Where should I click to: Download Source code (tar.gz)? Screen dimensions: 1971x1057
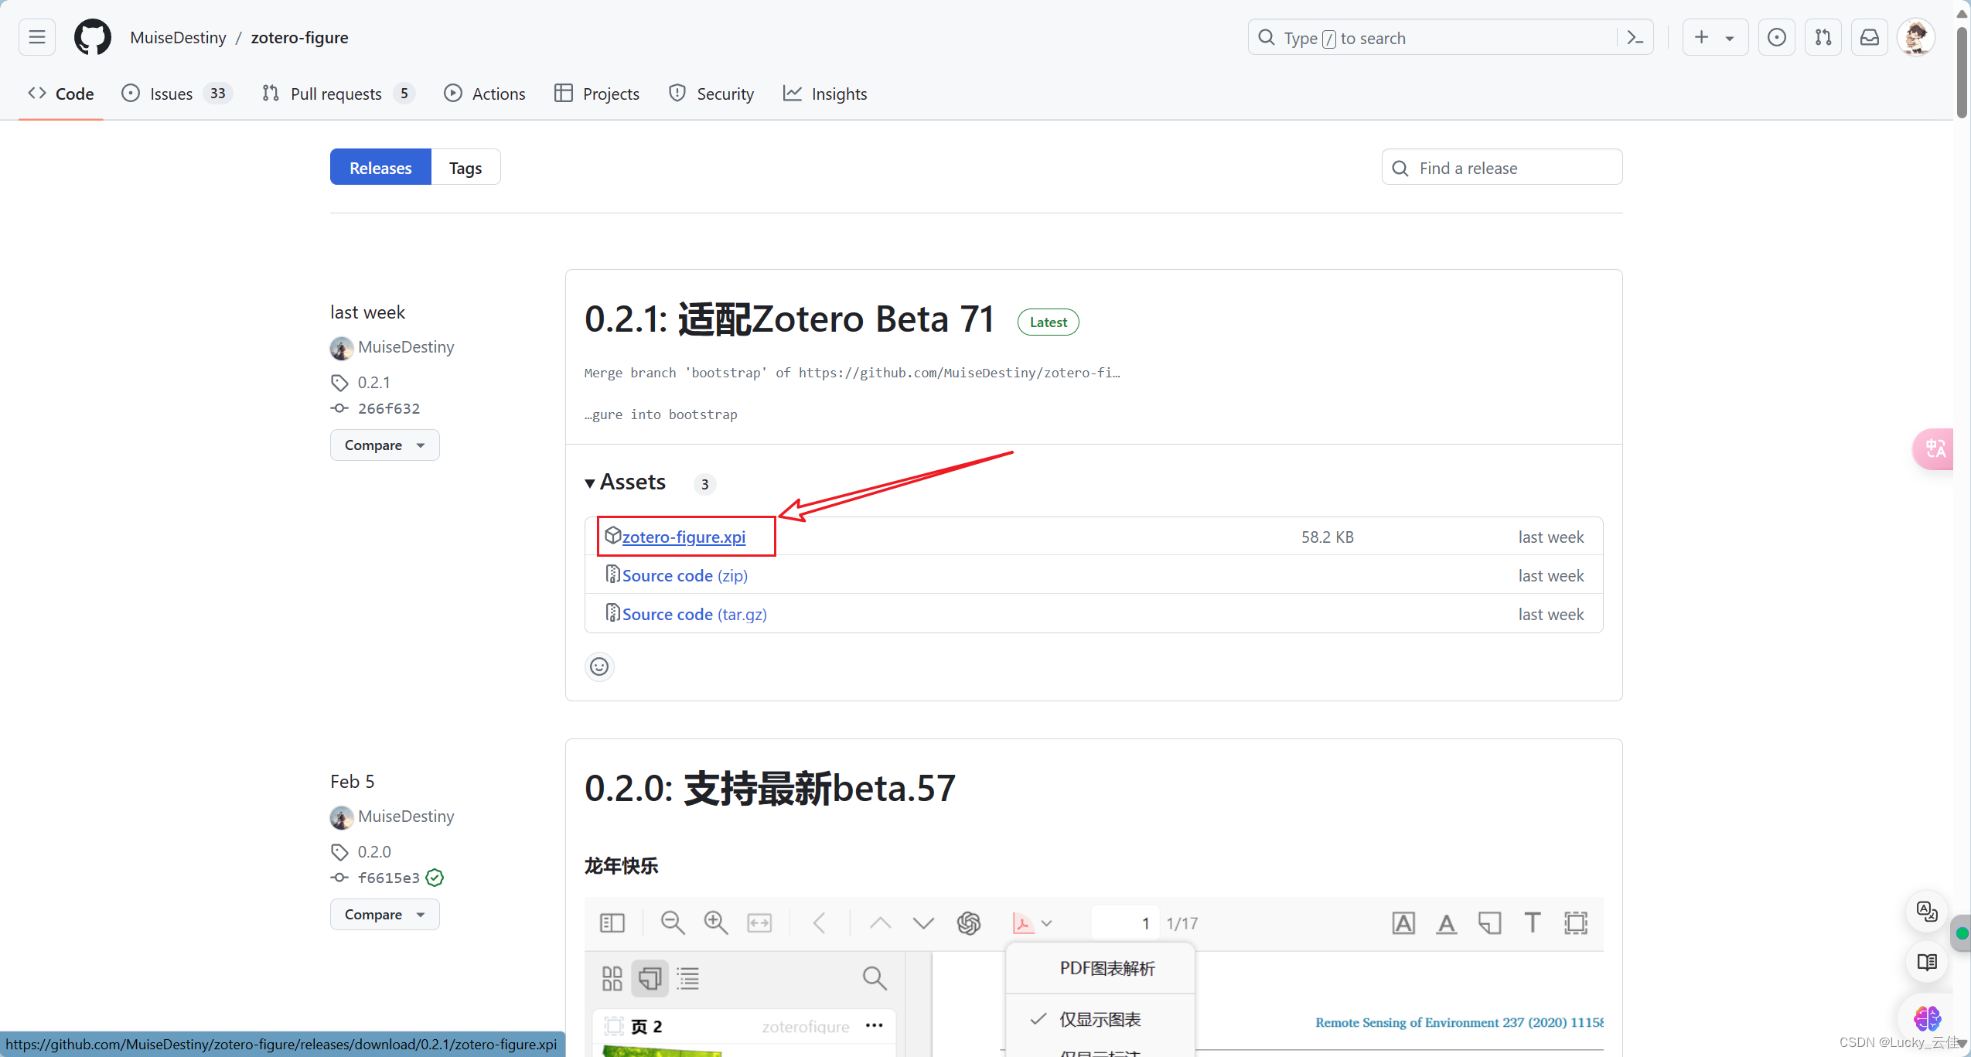tap(694, 614)
